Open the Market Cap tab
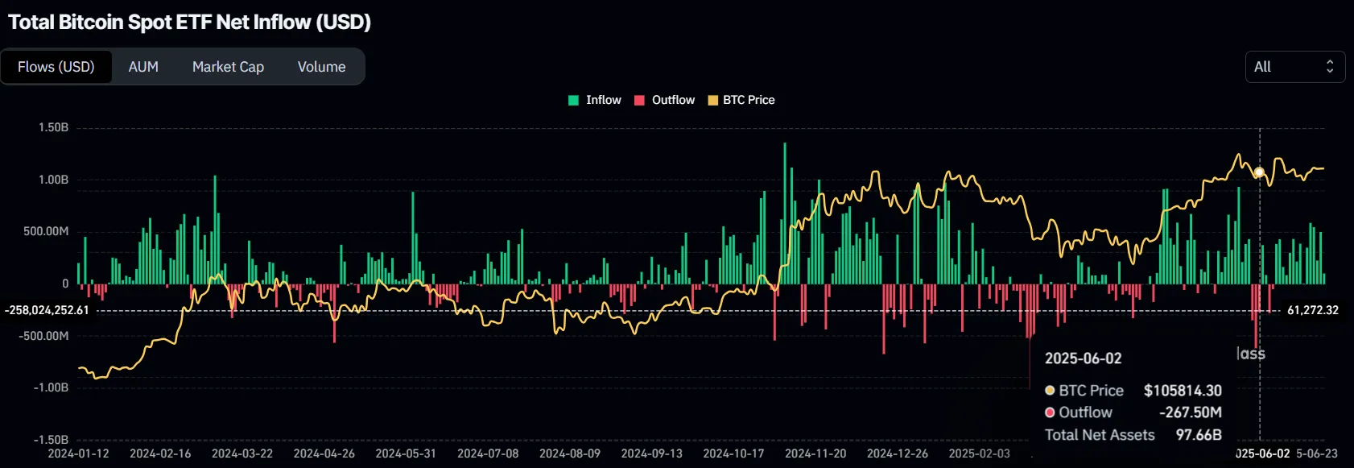Image resolution: width=1354 pixels, height=468 pixels. click(x=228, y=67)
